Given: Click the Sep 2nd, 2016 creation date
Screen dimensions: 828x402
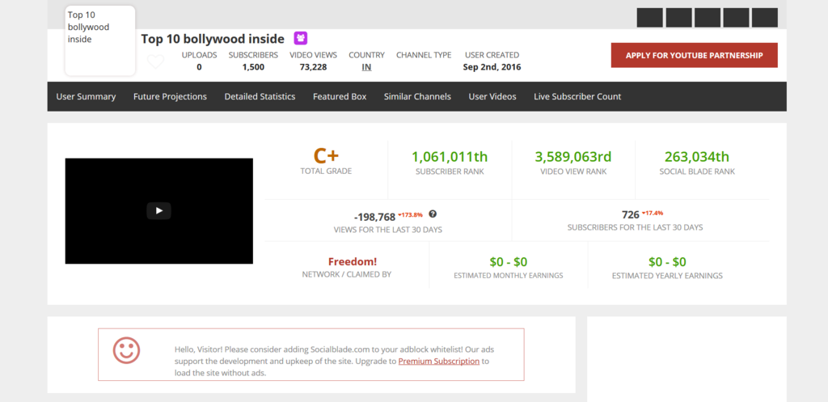Looking at the screenshot, I should [x=492, y=67].
